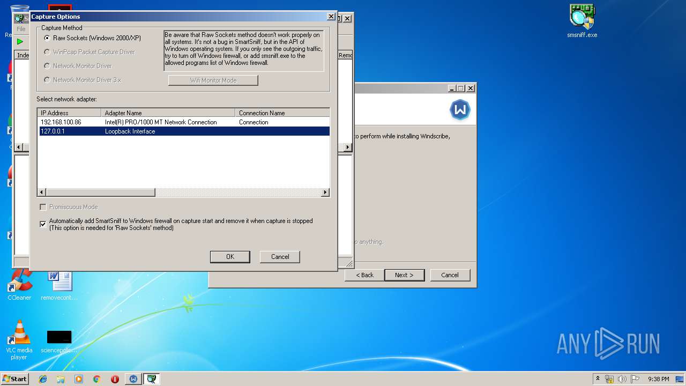
Task: Click the Show Desktop button
Action: [681, 379]
